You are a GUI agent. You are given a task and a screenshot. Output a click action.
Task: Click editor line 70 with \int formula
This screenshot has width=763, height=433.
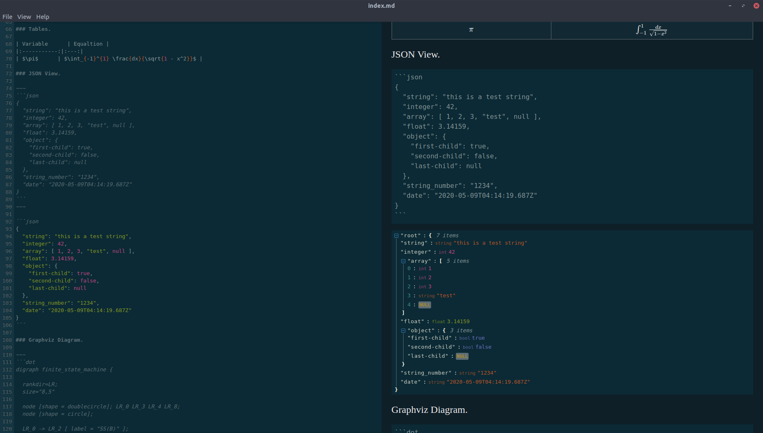coord(109,59)
